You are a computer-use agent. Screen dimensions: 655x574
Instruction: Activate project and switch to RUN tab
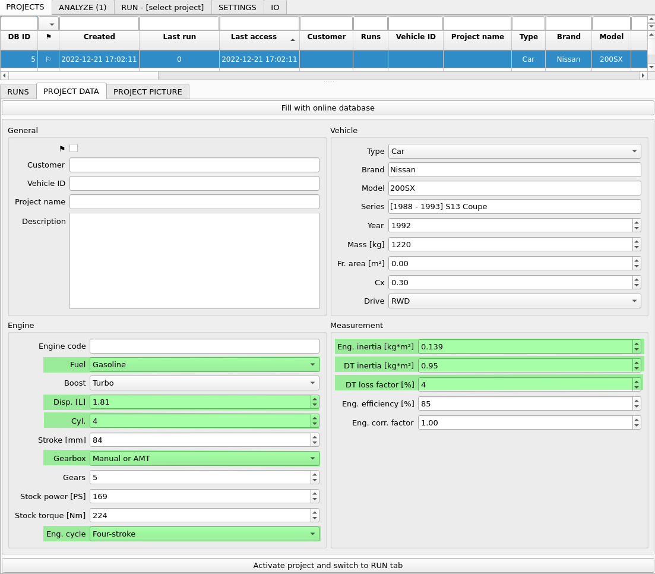328,565
